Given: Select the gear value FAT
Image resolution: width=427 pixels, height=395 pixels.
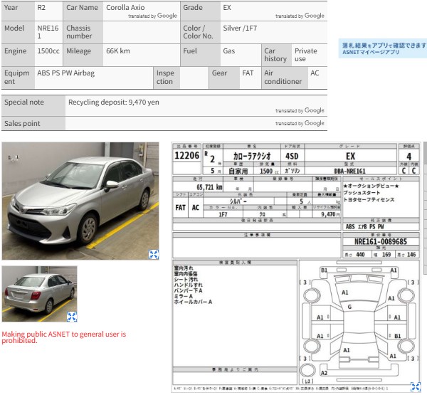Looking at the screenshot, I should pos(248,73).
